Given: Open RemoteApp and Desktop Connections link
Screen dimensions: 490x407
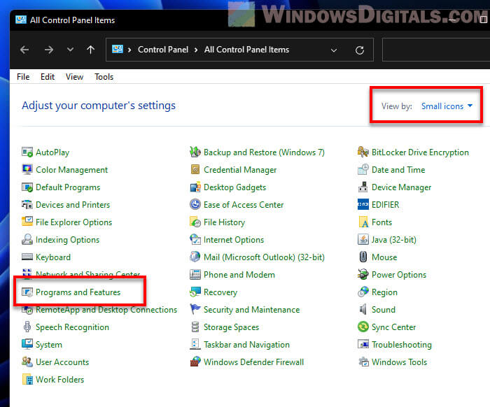Looking at the screenshot, I should pos(106,310).
